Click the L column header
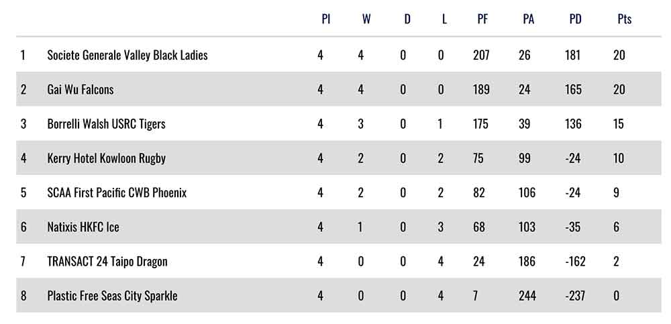 444,19
